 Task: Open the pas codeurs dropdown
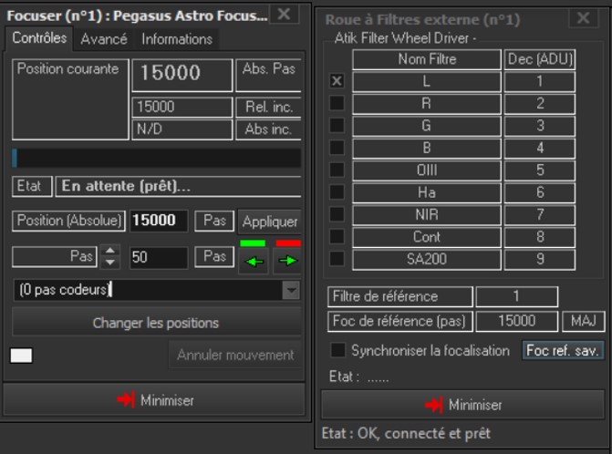[x=291, y=290]
